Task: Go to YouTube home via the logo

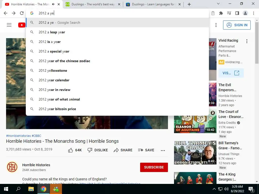Action: tap(22, 25)
